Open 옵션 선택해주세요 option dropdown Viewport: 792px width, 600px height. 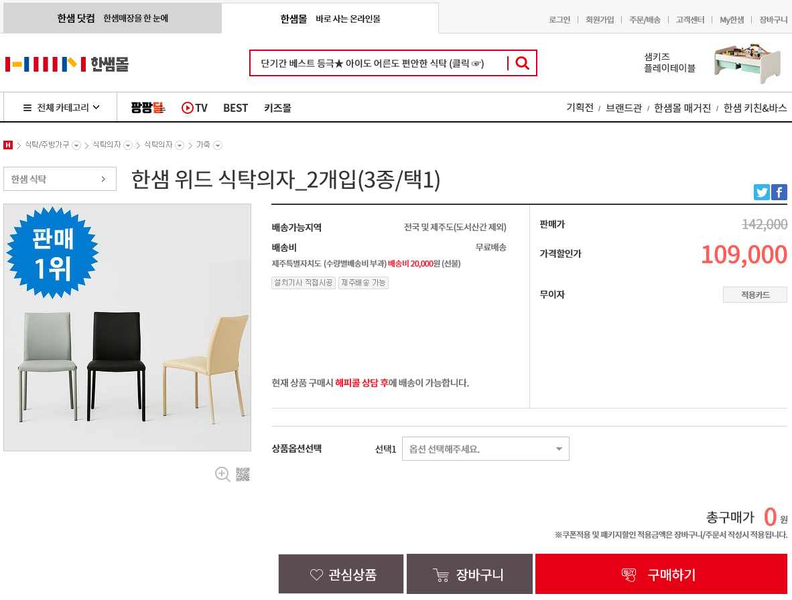(485, 449)
